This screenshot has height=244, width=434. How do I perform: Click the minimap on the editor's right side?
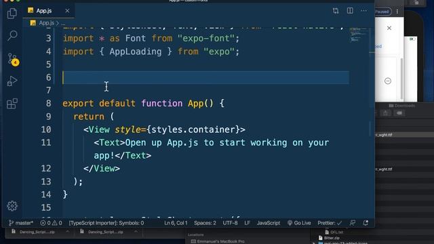click(x=359, y=35)
